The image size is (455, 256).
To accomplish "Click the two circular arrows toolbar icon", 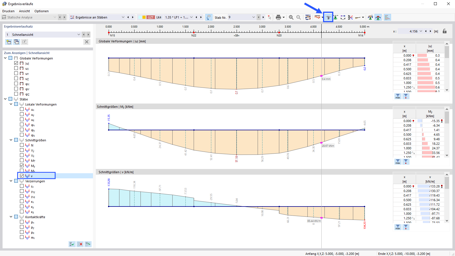I will pyautogui.click(x=343, y=17).
